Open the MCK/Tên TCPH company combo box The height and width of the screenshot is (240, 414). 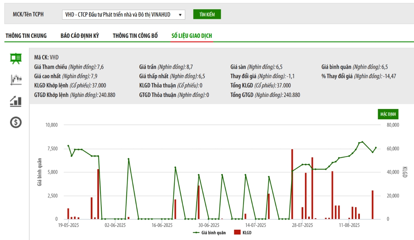(121, 15)
